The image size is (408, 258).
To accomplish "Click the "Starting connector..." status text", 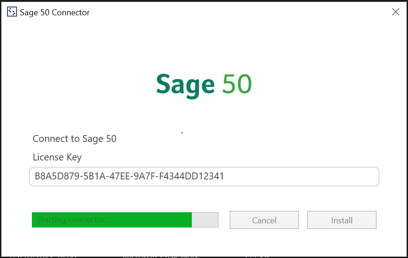I will [74, 220].
